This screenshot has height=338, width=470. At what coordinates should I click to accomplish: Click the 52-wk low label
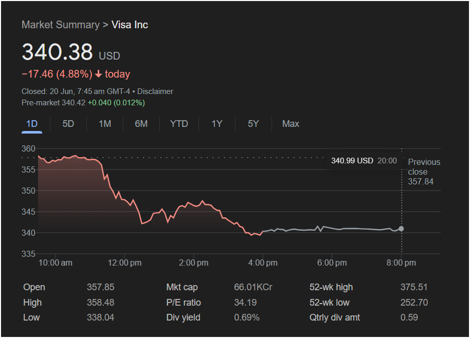click(330, 303)
